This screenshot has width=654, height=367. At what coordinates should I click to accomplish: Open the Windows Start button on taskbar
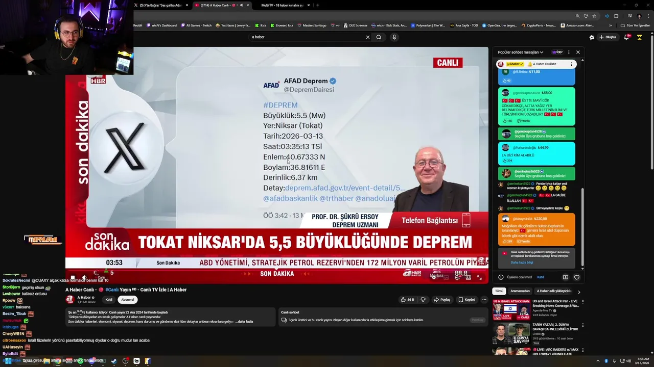point(7,361)
